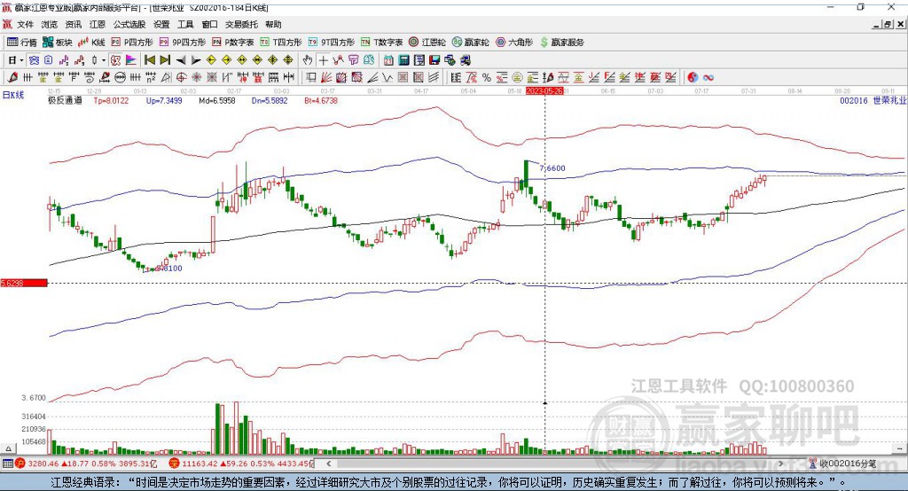This screenshot has width=908, height=491.
Task: Open the P数字表 tool
Action: coord(233,43)
